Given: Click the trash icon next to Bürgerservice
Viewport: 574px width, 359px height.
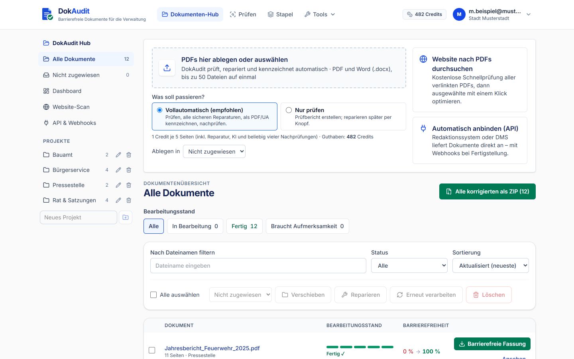Looking at the screenshot, I should [x=129, y=170].
